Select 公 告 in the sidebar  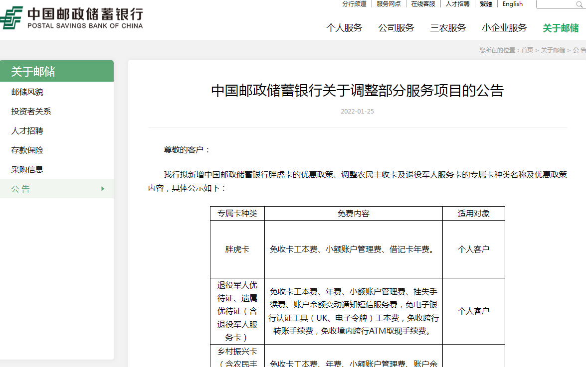pyautogui.click(x=57, y=189)
